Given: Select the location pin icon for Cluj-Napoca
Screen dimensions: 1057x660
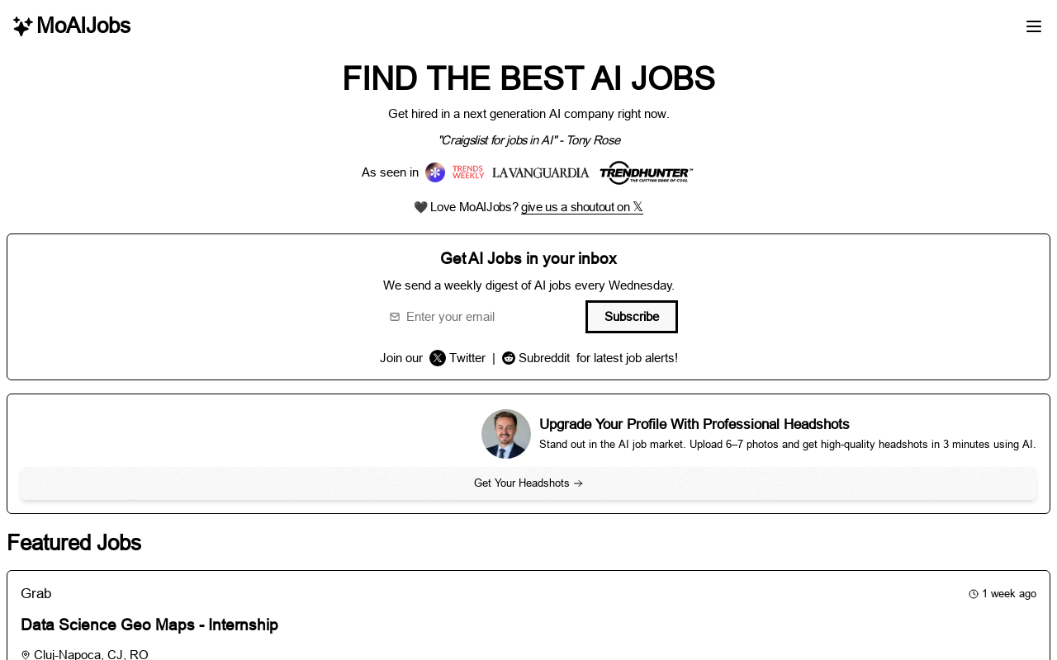Looking at the screenshot, I should [24, 653].
